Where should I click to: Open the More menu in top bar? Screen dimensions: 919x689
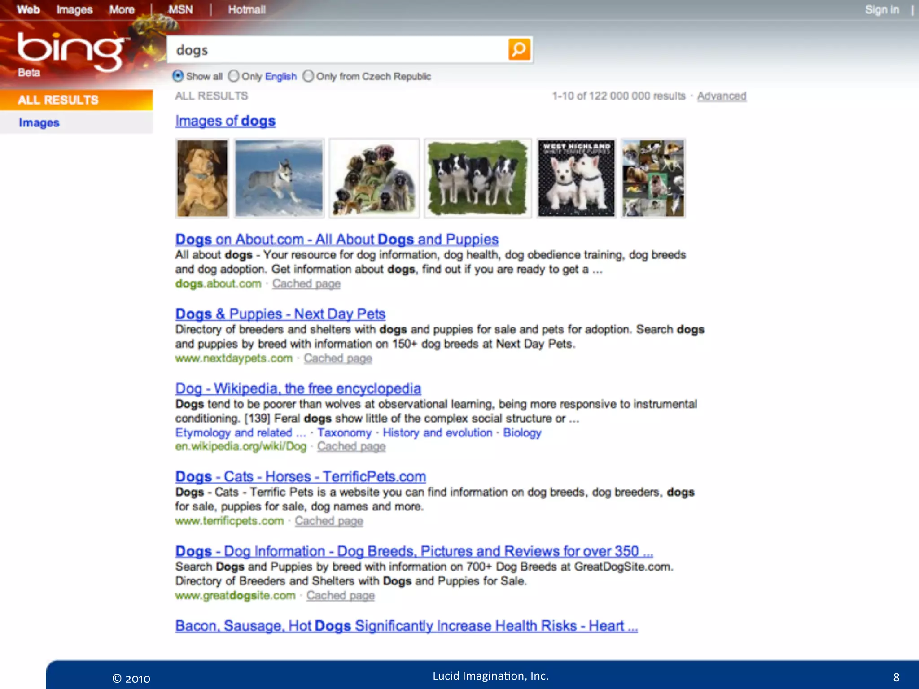[122, 9]
